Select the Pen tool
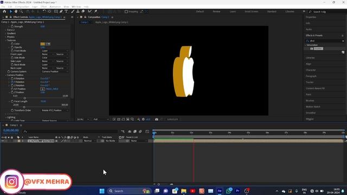The width and height of the screenshot is (347, 195). (x=61, y=11)
